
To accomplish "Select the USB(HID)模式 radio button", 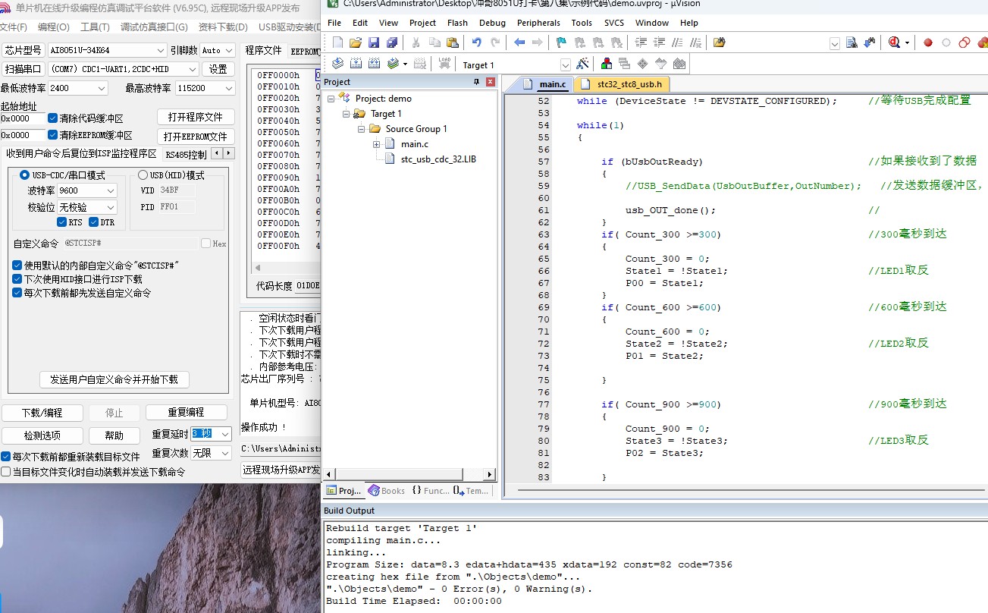I will coord(143,175).
